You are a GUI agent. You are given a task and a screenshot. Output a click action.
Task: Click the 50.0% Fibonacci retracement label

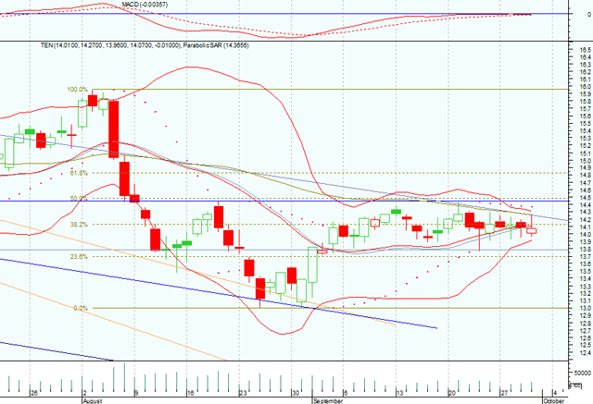click(78, 199)
